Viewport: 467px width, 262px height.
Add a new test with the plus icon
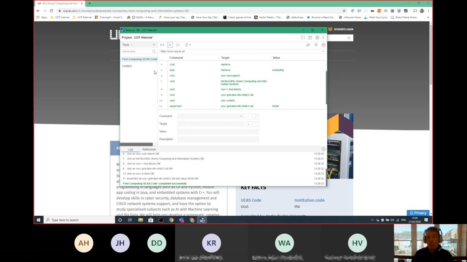[154, 45]
